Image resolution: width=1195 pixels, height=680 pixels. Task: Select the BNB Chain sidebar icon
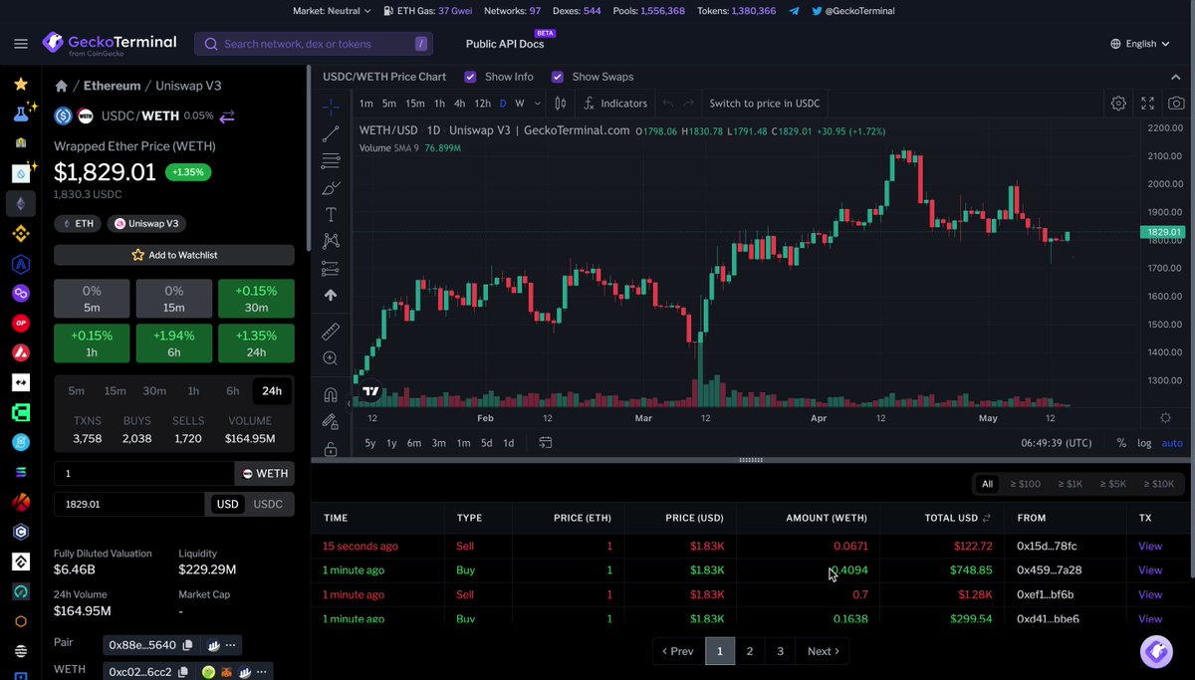click(21, 234)
